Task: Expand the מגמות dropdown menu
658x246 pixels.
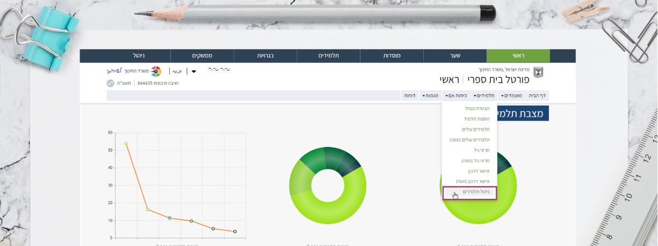Action: pyautogui.click(x=431, y=95)
